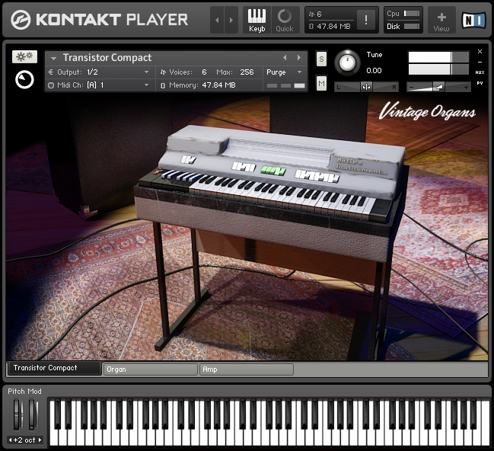Click the Tune knob
The image size is (494, 451).
click(x=349, y=62)
